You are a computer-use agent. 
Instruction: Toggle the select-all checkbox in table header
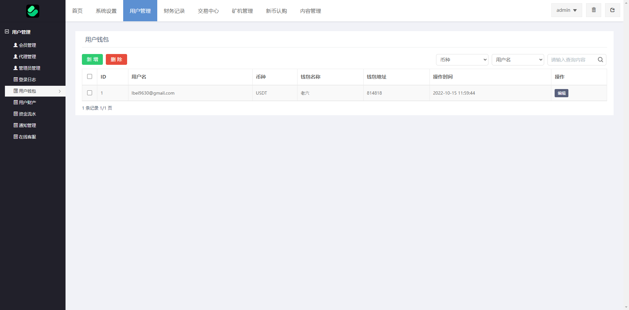click(x=89, y=77)
